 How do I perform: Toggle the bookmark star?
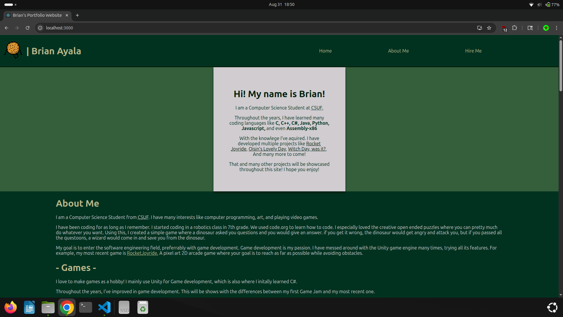(x=489, y=28)
